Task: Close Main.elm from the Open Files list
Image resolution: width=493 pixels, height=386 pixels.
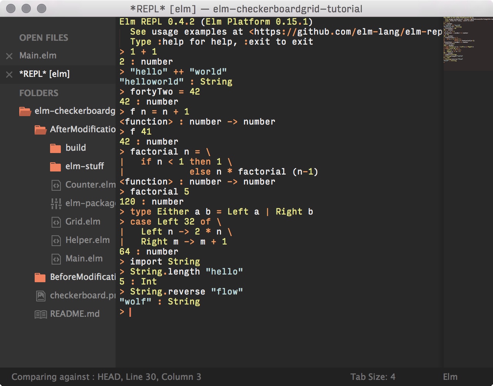Action: pos(9,56)
